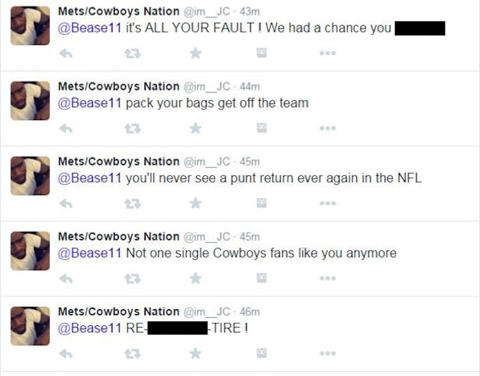The height and width of the screenshot is (376, 480).
Task: Click the avatar beside the RE-TIRE tweet
Action: pyautogui.click(x=30, y=326)
